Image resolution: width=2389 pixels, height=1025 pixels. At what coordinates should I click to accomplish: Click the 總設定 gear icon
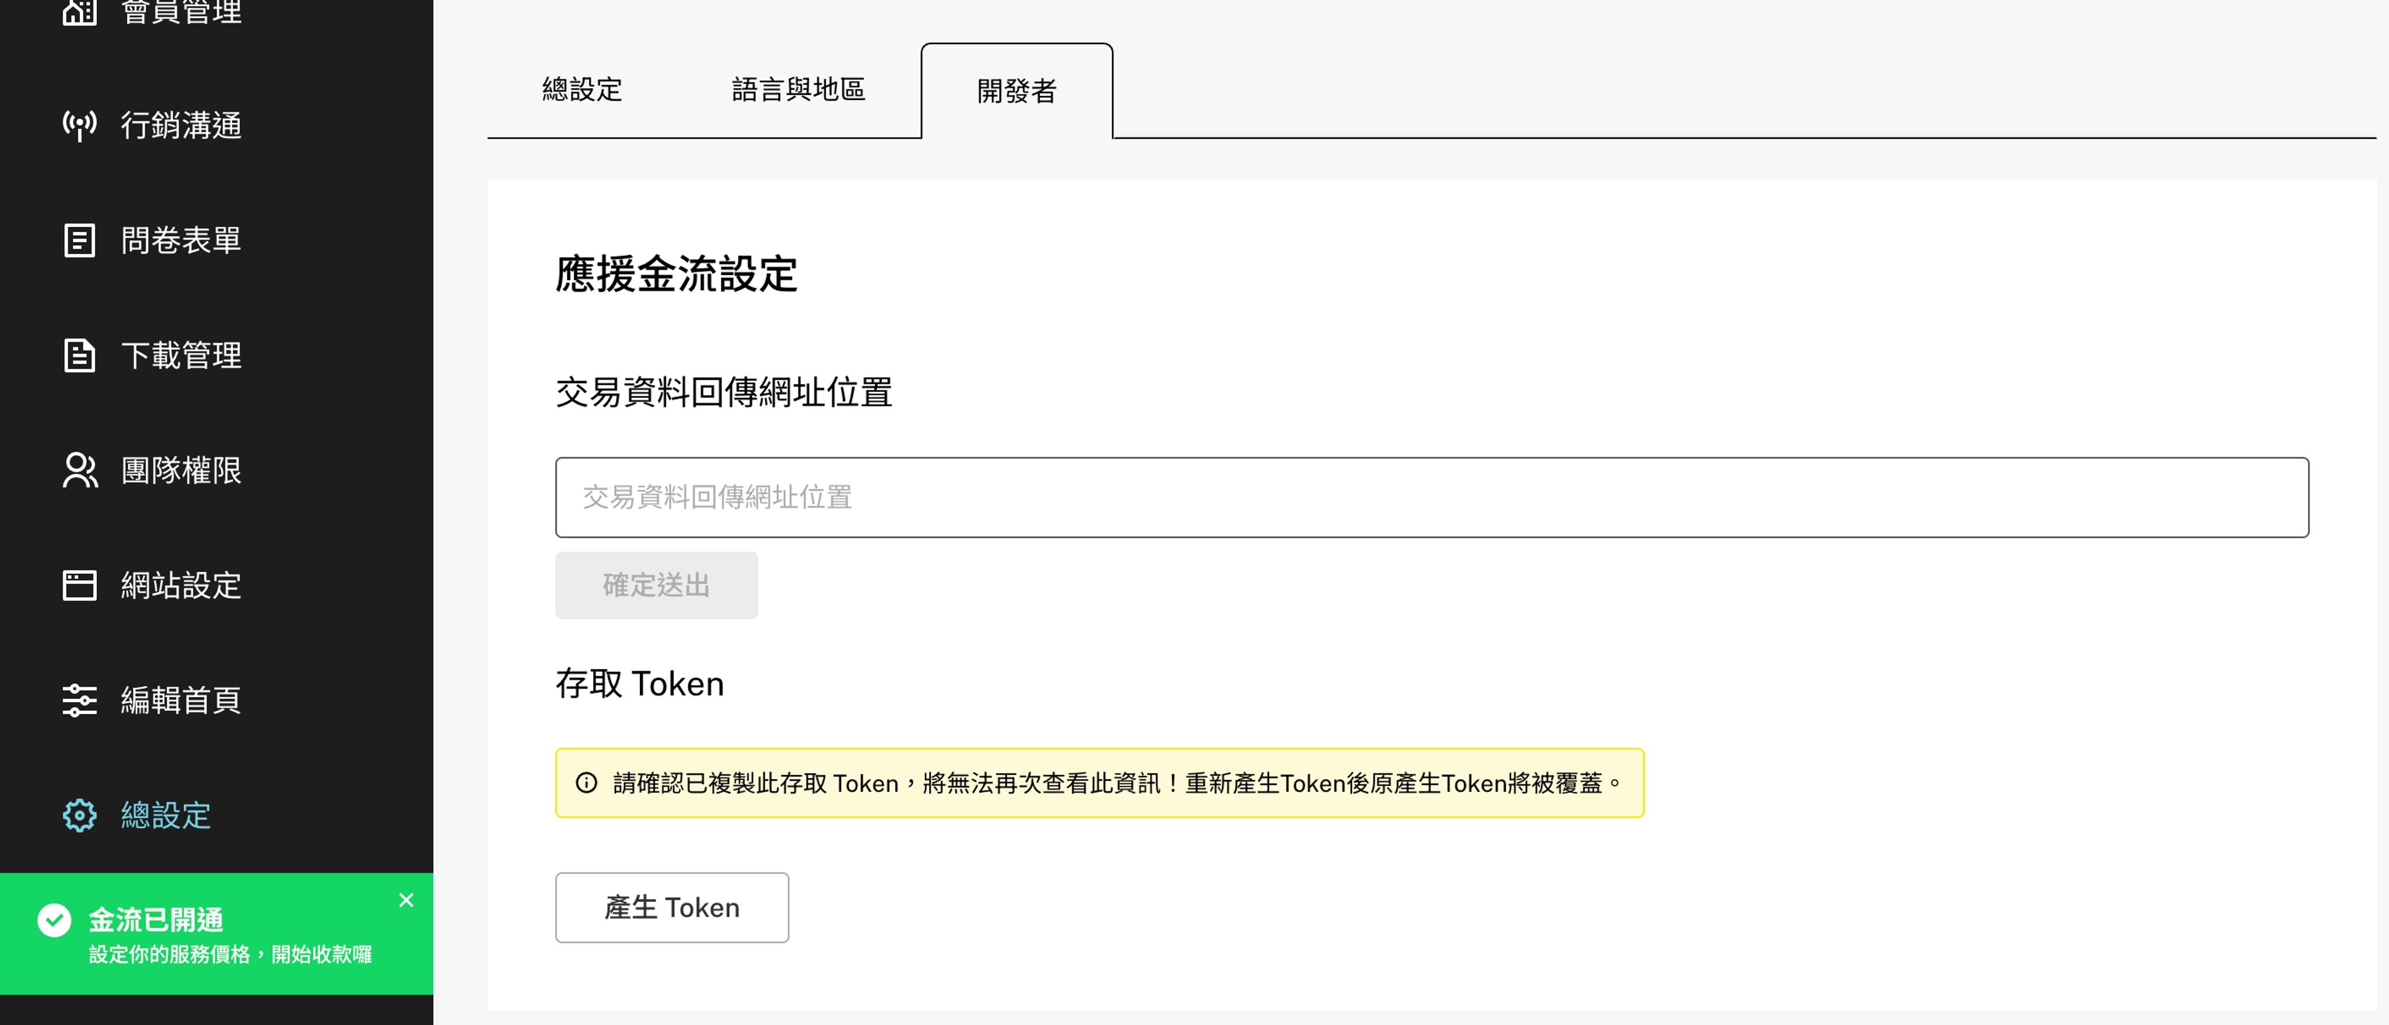click(80, 815)
